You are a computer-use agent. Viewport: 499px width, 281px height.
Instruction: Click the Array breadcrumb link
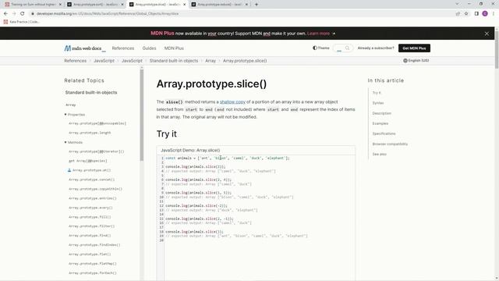click(211, 61)
